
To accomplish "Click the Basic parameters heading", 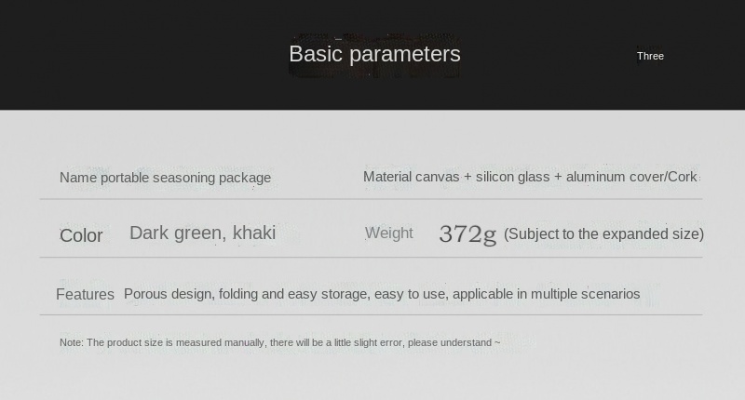I will 374,54.
